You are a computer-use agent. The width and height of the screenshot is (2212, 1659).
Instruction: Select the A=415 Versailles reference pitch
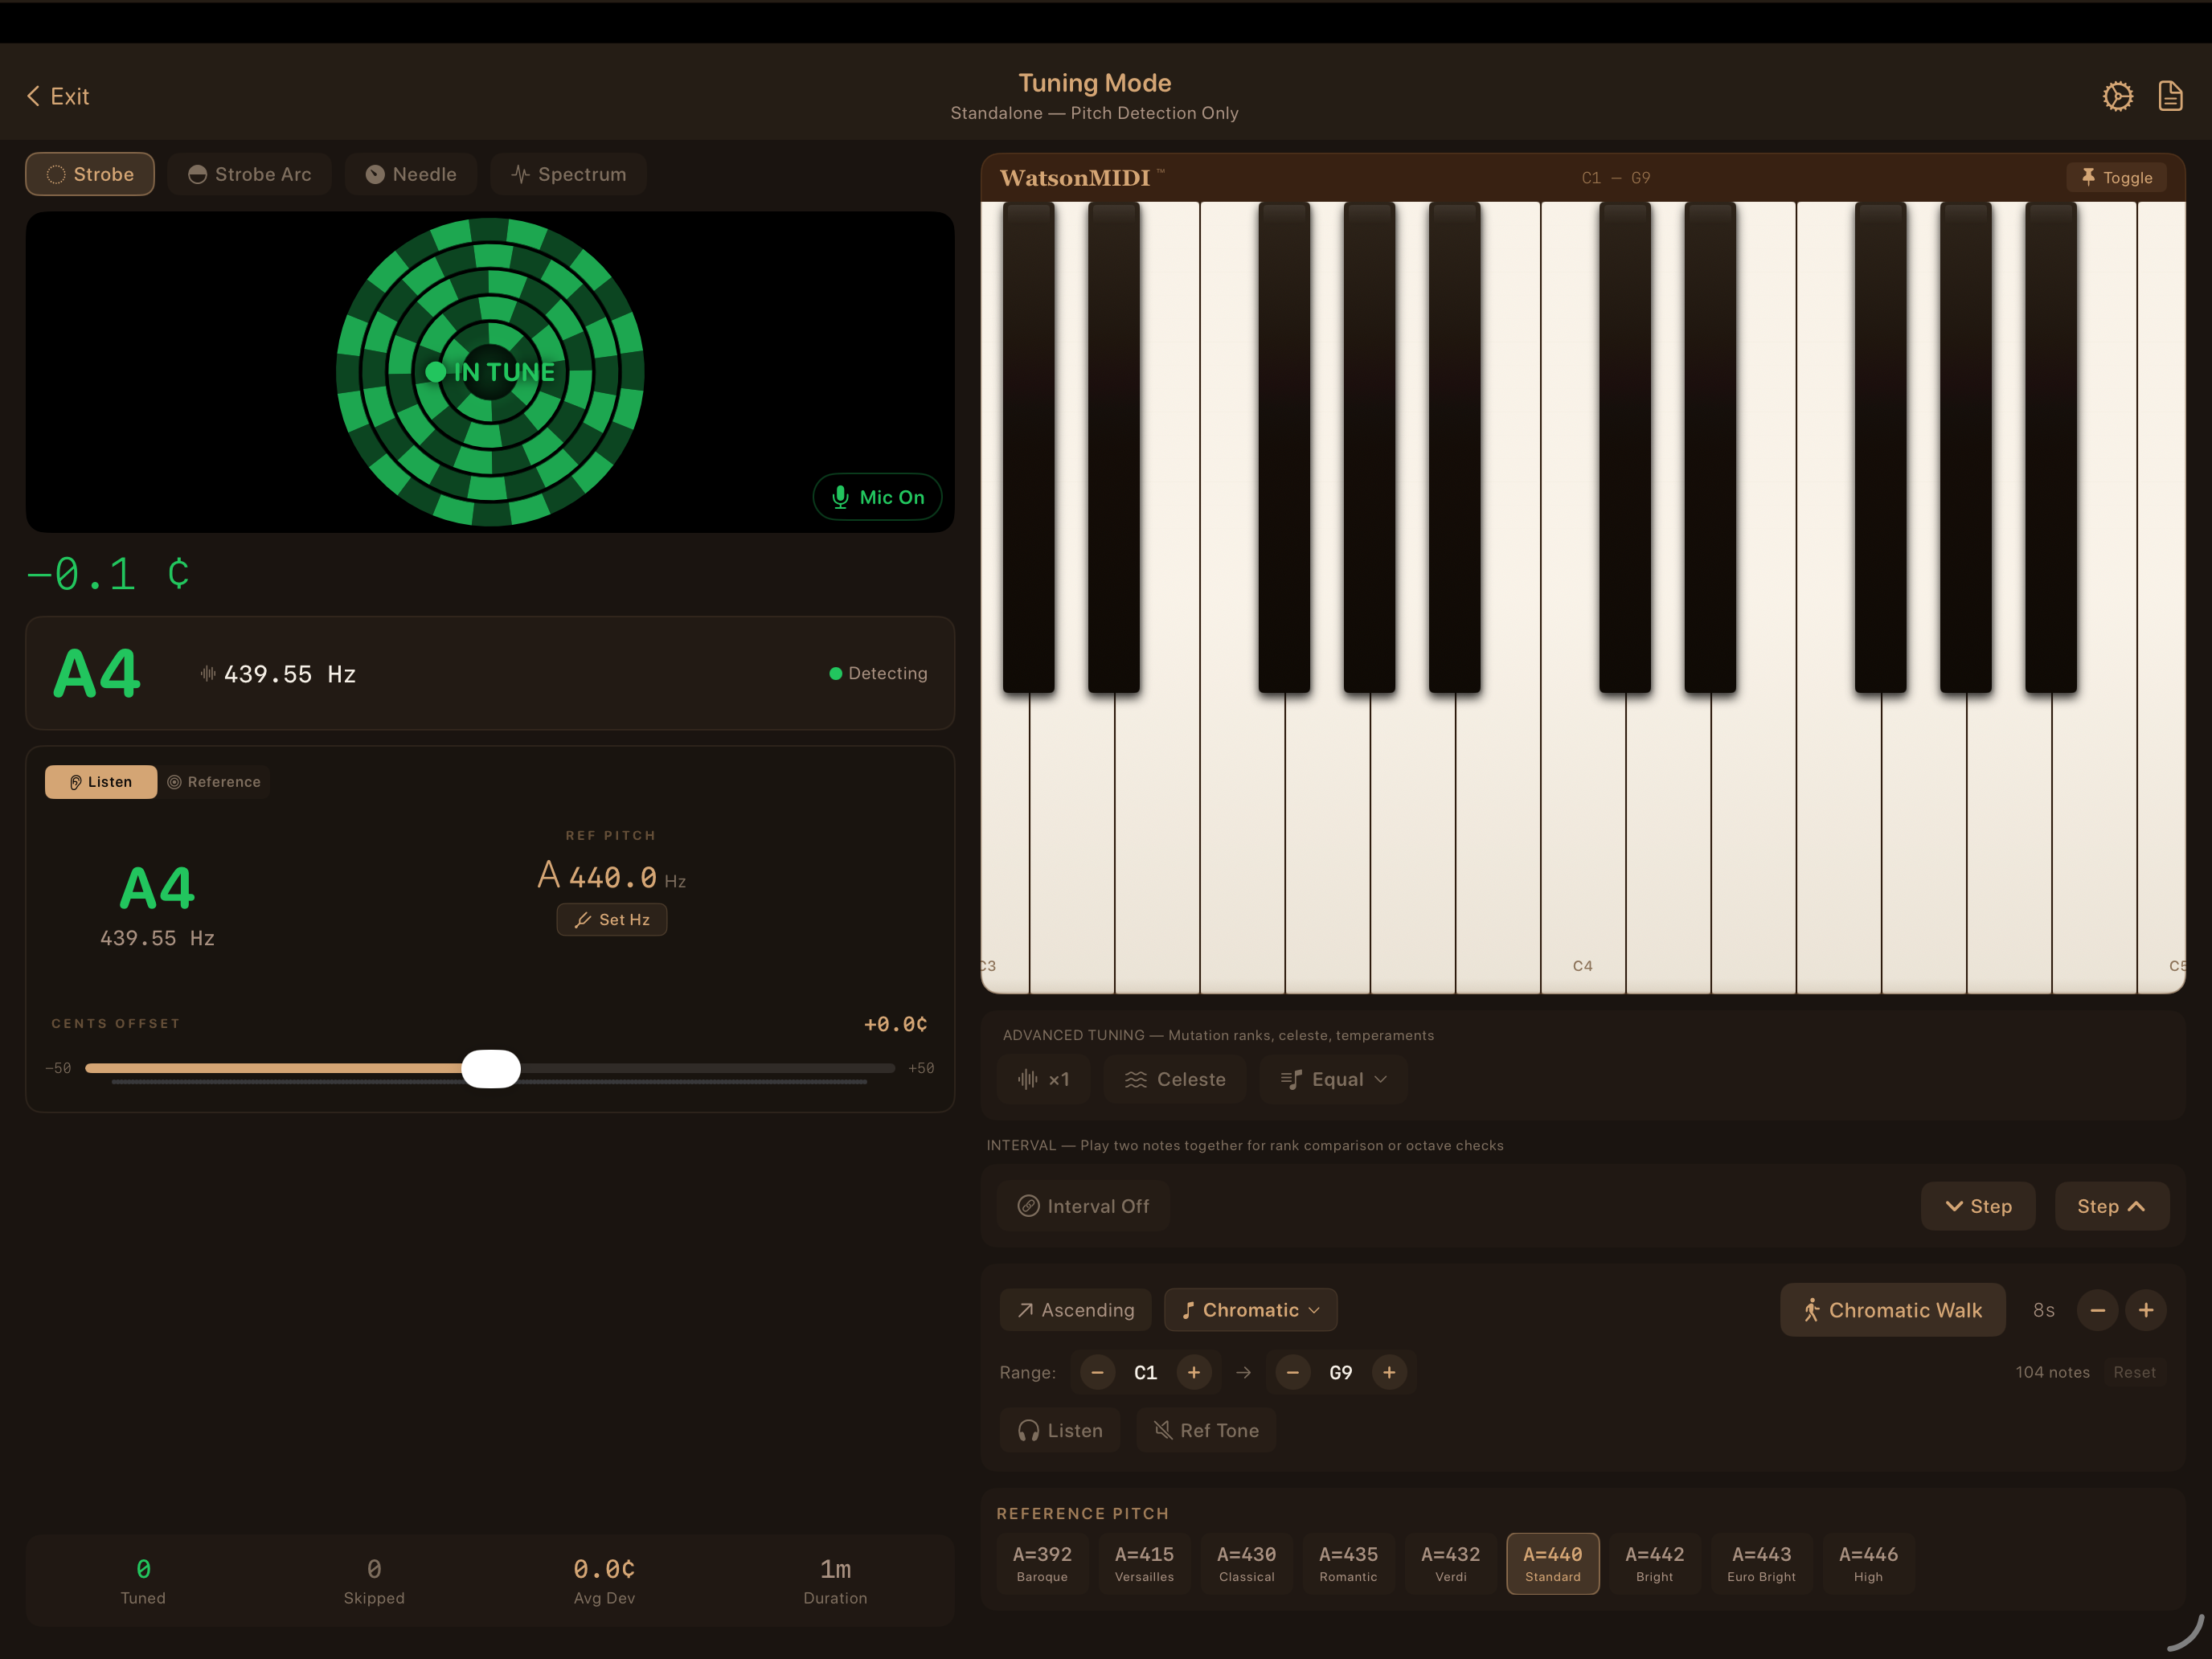(1144, 1563)
